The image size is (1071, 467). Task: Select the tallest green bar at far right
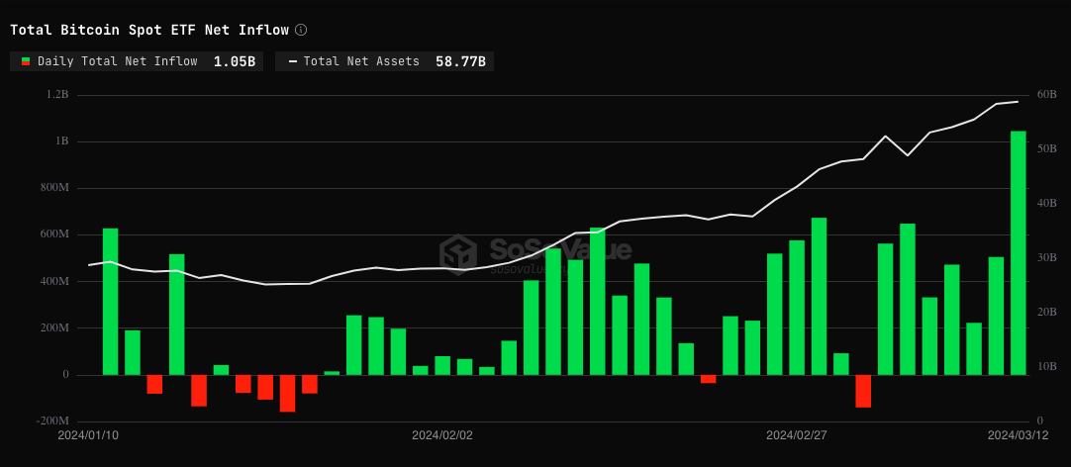1018,252
